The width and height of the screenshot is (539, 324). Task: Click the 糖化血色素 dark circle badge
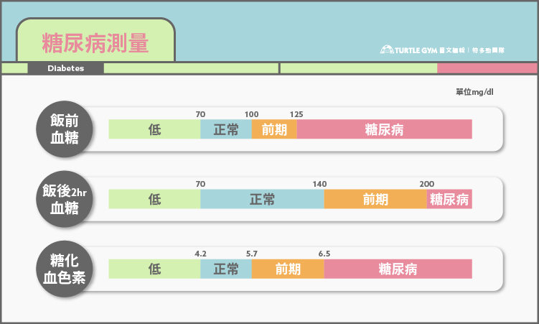click(65, 269)
